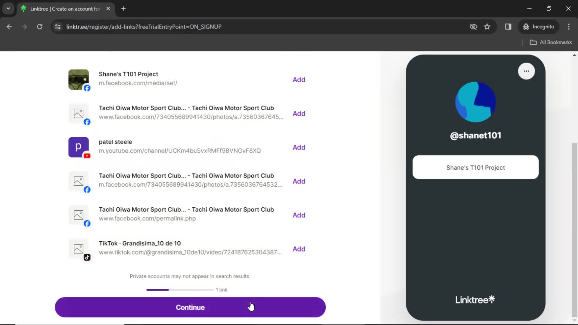The height and width of the screenshot is (325, 578).
Task: Click the YouTube badge on patel steele
Action: tap(87, 156)
